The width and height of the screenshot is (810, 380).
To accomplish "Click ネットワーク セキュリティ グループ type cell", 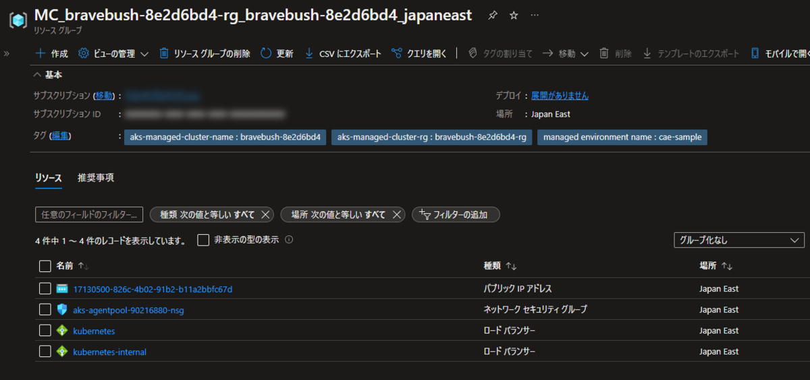I will coord(535,310).
